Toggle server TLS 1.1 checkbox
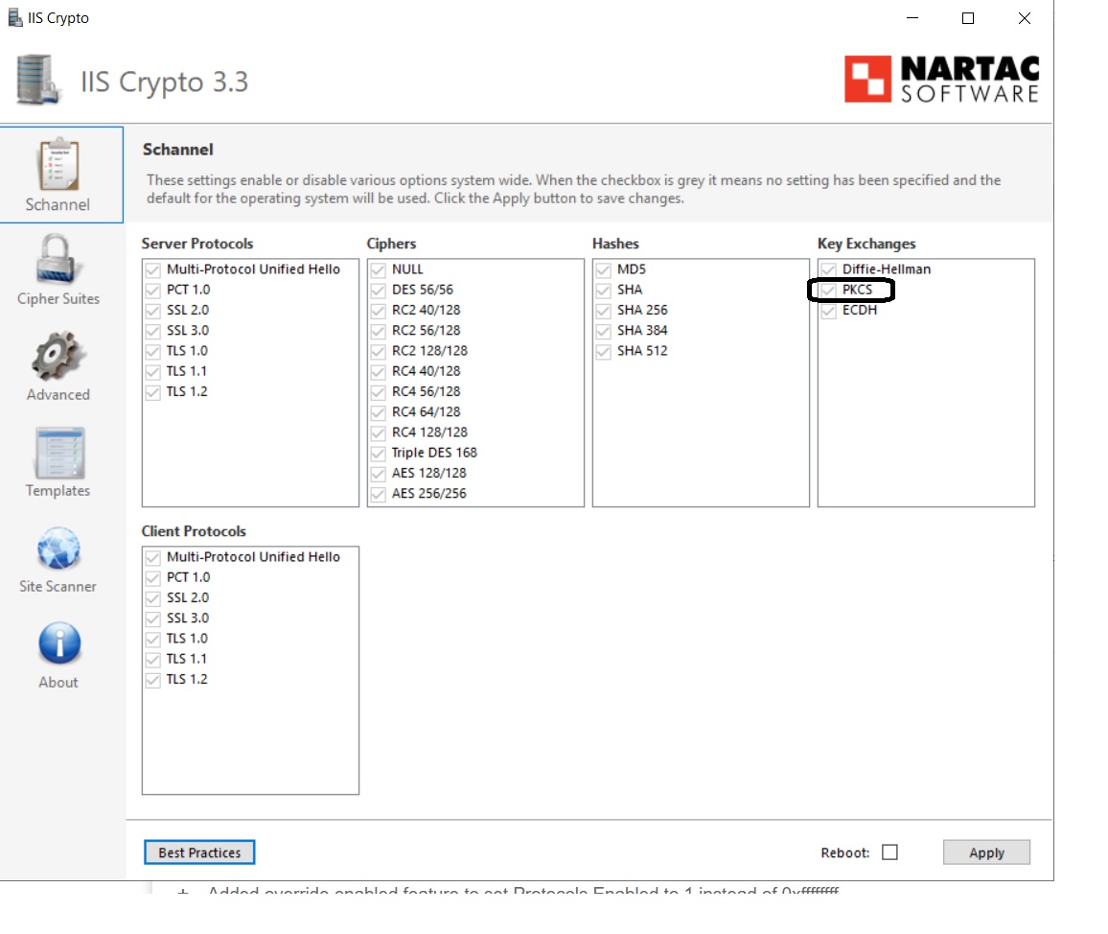The height and width of the screenshot is (934, 1108). [152, 373]
